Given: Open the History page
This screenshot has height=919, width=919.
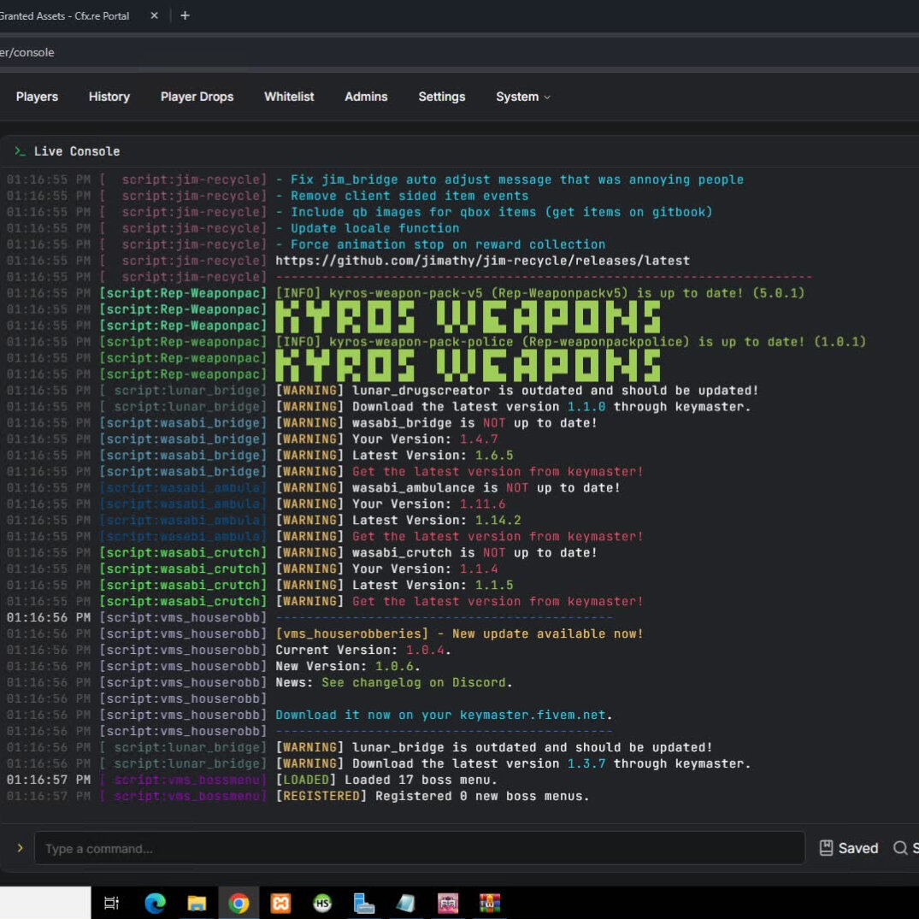Looking at the screenshot, I should [x=109, y=97].
